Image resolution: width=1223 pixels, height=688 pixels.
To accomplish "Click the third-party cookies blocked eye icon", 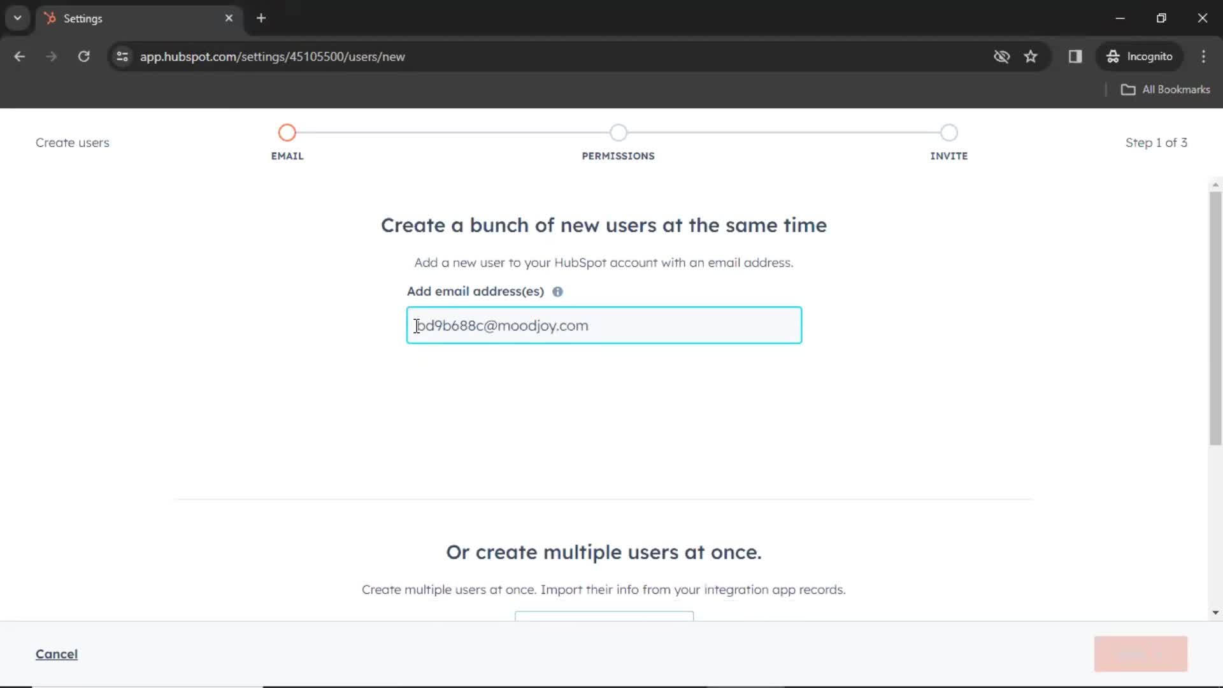I will (x=1001, y=57).
